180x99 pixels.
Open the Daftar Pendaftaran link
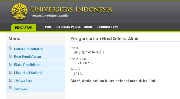[29, 49]
